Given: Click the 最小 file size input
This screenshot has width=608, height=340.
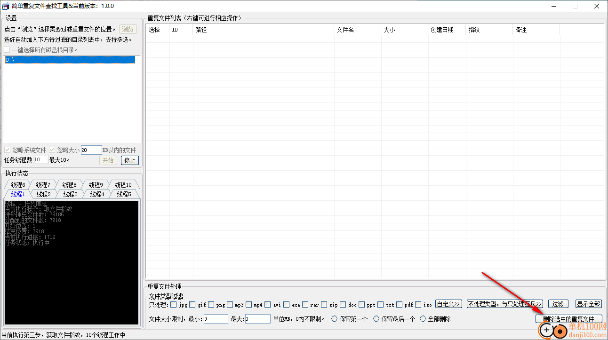Looking at the screenshot, I should point(216,319).
